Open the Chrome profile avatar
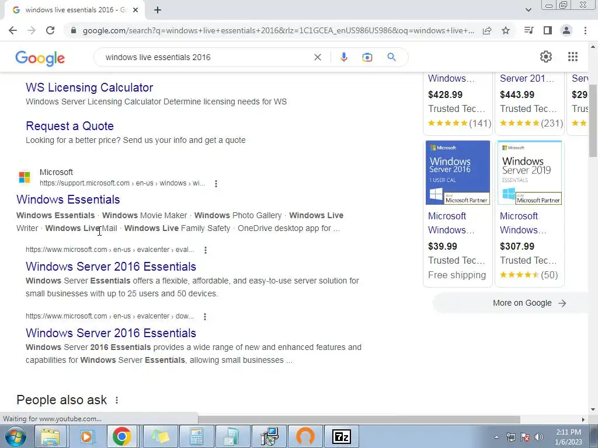The image size is (598, 448). click(x=566, y=30)
